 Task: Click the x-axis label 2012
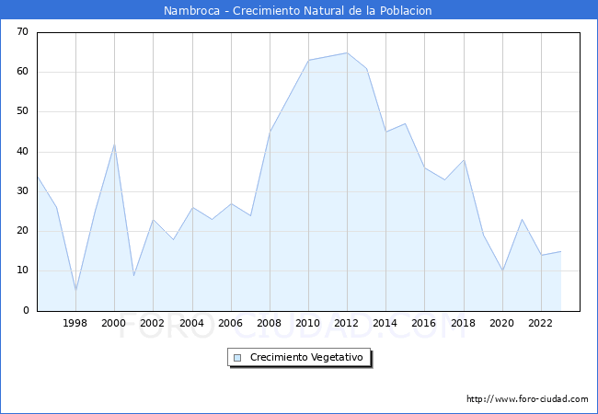tap(346, 323)
